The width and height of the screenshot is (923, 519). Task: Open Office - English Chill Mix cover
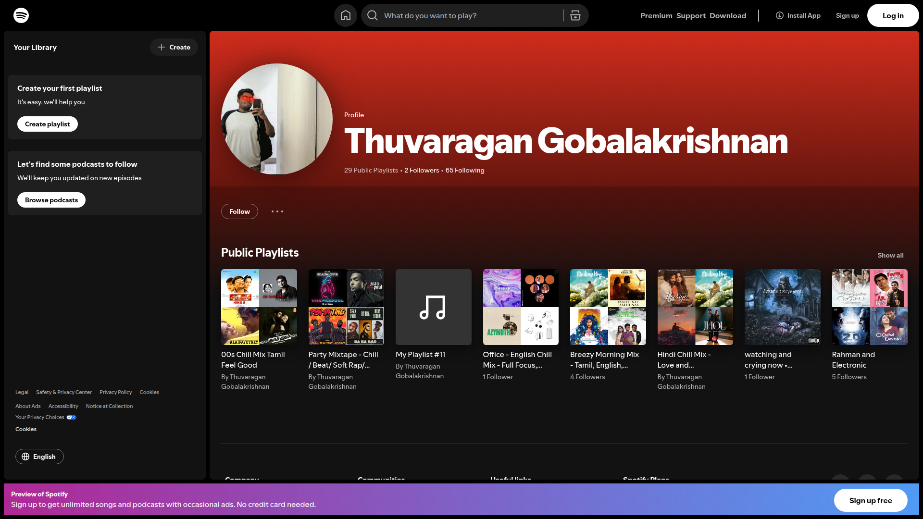[x=521, y=307]
